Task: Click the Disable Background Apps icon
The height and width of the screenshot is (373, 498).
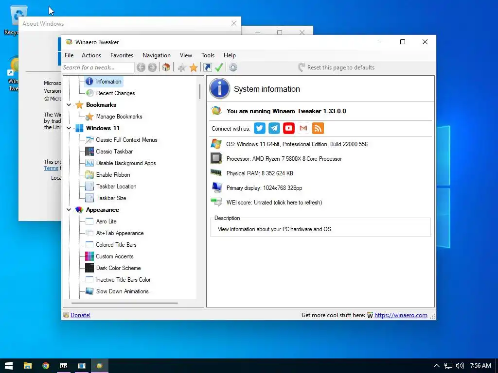Action: point(89,163)
